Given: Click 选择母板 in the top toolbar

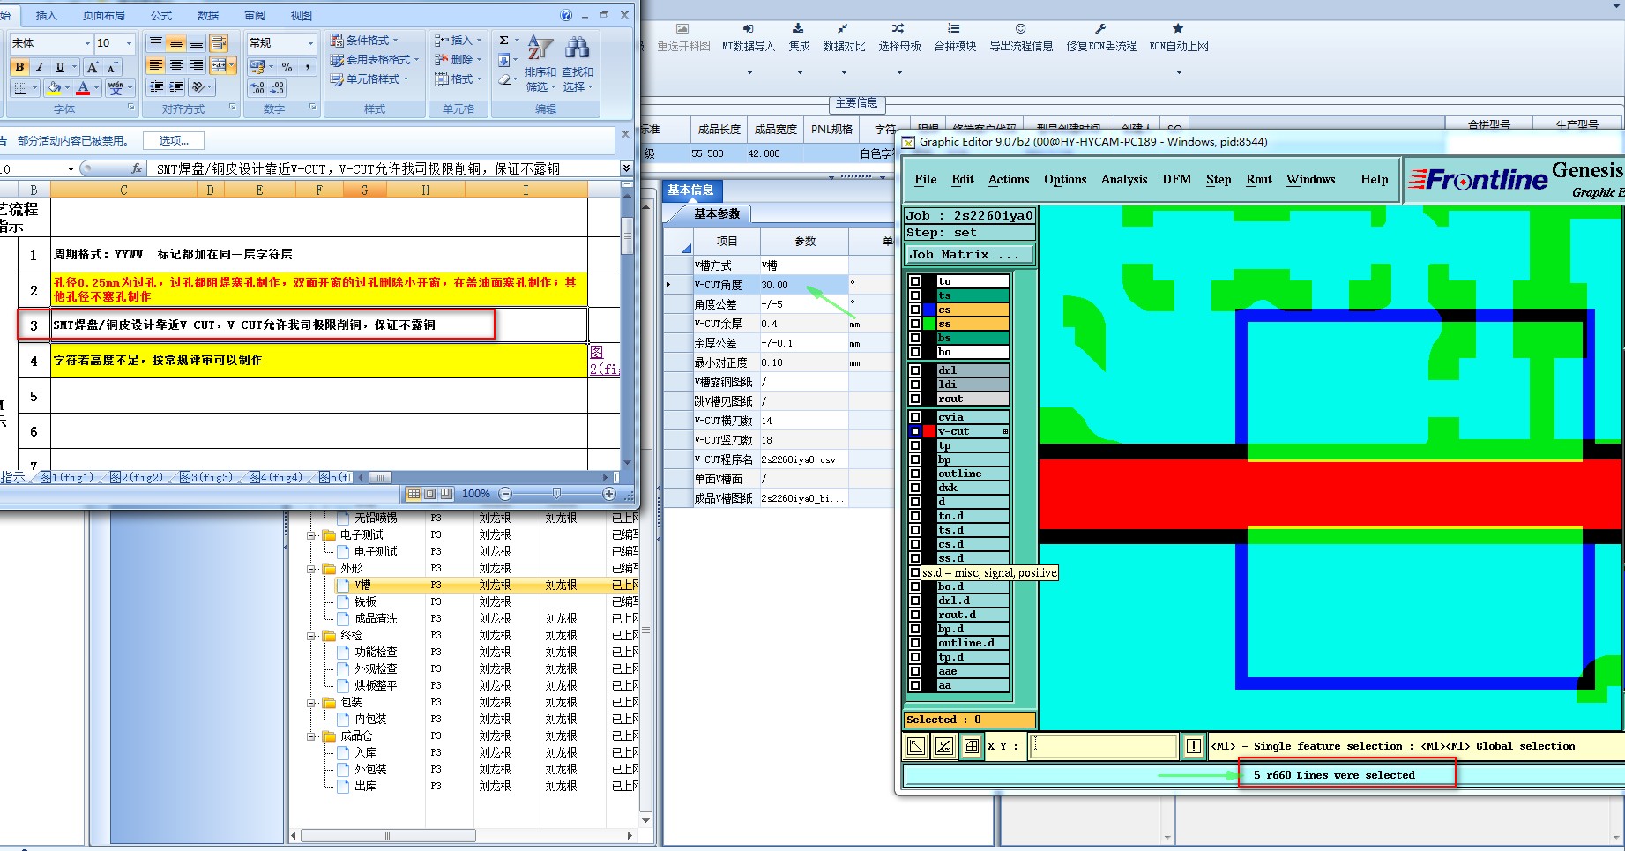Looking at the screenshot, I should (x=899, y=38).
